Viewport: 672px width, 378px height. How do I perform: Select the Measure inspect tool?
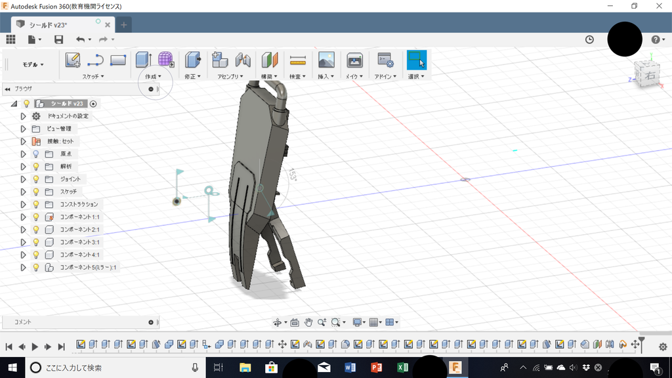pos(298,60)
